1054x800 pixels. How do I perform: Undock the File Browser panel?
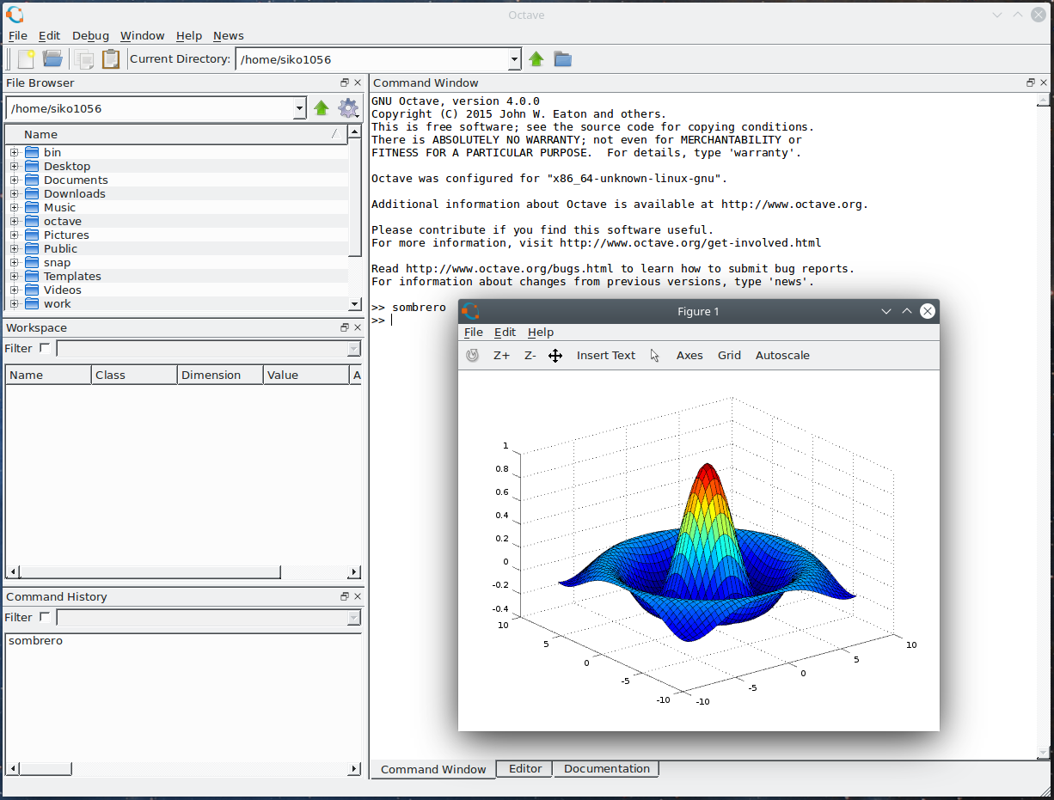click(x=345, y=82)
